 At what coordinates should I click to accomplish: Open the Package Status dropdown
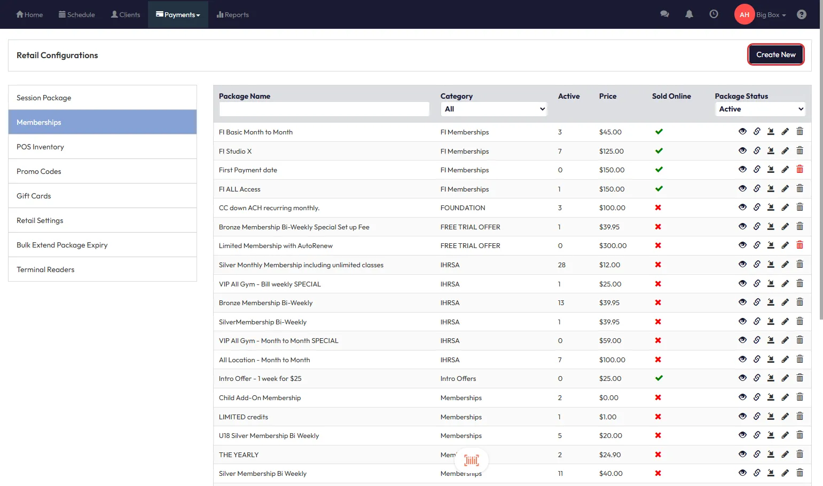pyautogui.click(x=760, y=109)
